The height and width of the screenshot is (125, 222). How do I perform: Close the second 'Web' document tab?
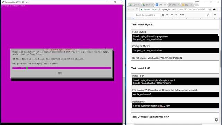[178, 5]
